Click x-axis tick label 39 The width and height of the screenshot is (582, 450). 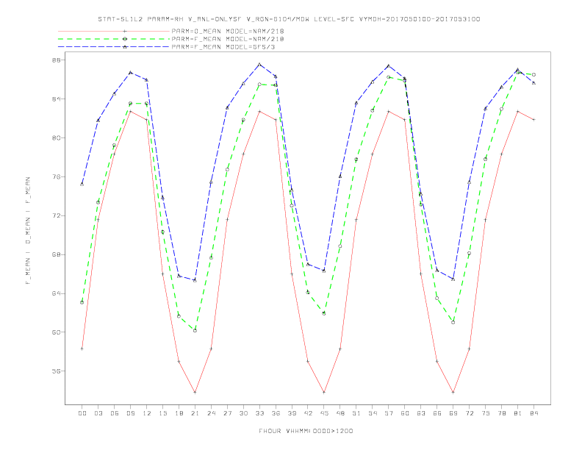(x=292, y=413)
